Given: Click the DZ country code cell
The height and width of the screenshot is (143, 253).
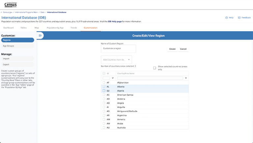Looking at the screenshot, I should 108,91.
